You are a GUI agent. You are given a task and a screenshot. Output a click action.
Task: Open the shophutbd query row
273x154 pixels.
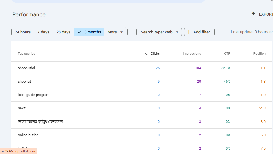click(x=26, y=68)
